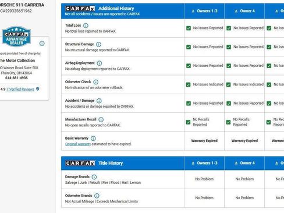Click CARFAX logo in Additional History header
The width and height of the screenshot is (284, 213).
(80, 8)
